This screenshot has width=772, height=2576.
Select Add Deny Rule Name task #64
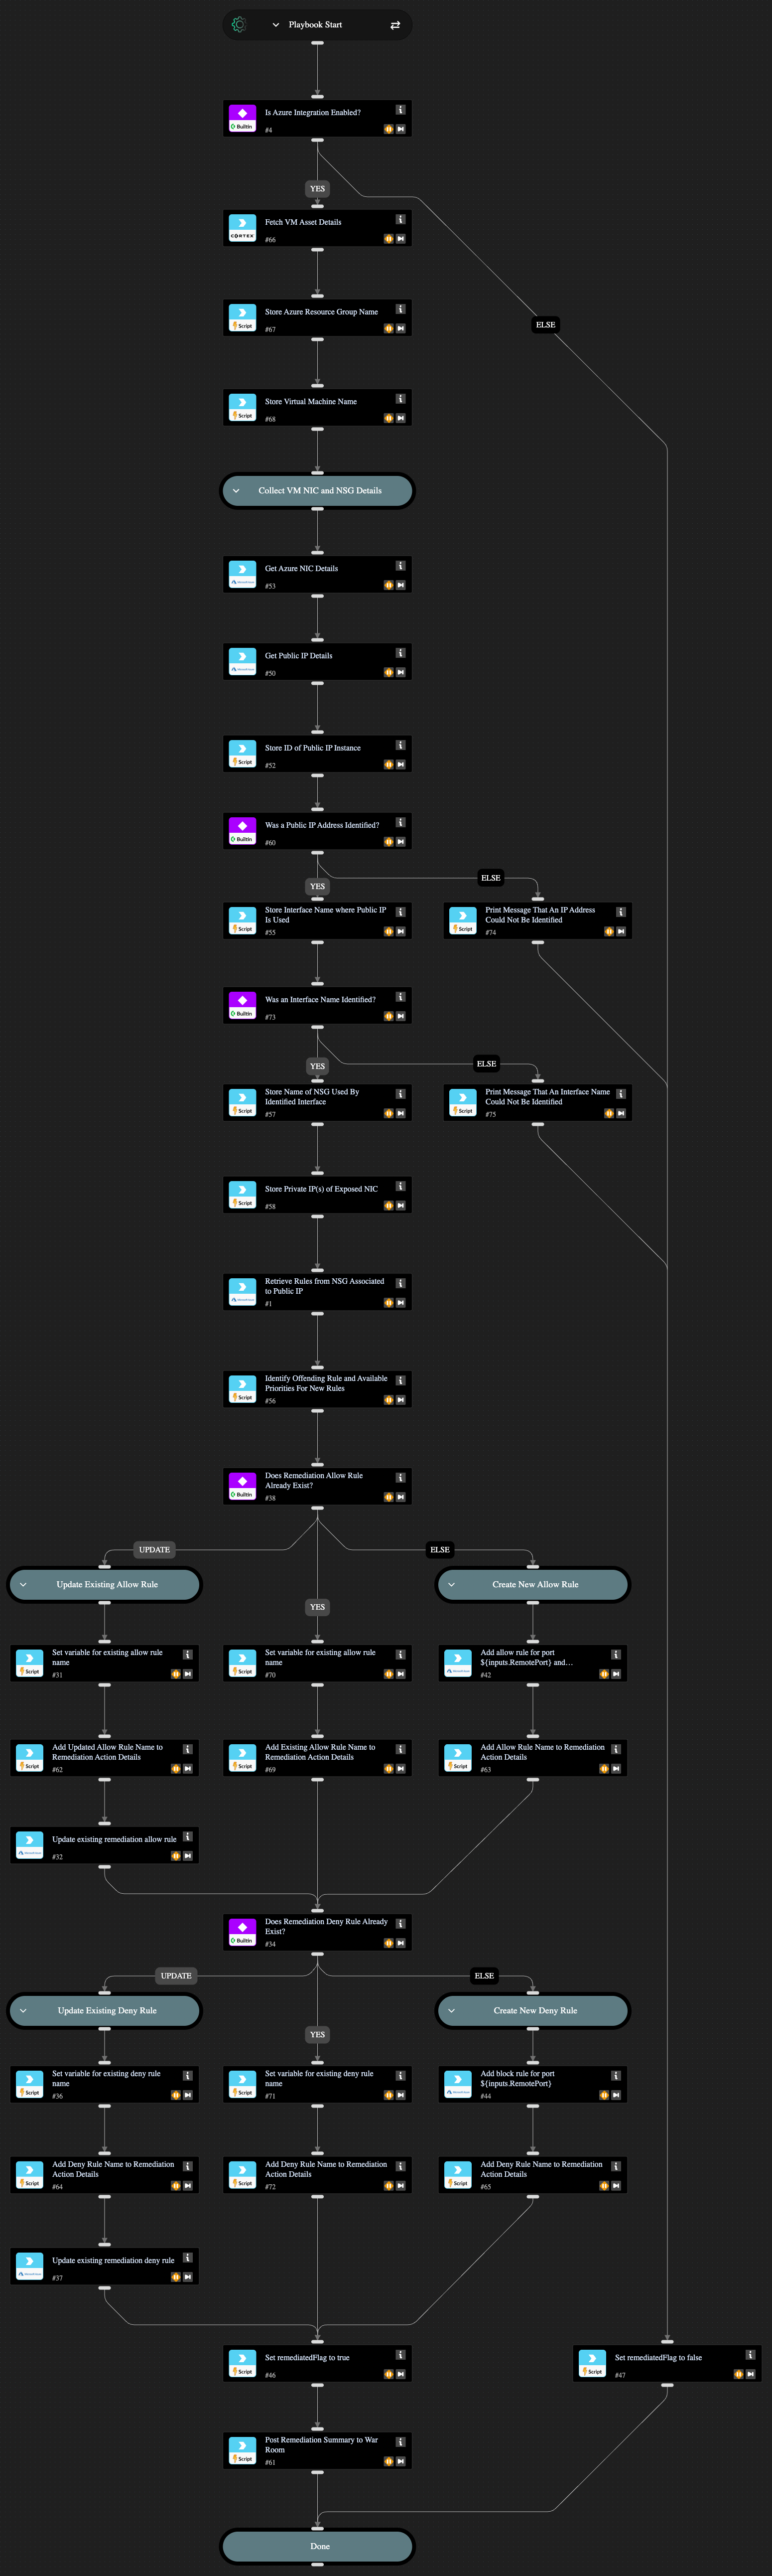105,2175
